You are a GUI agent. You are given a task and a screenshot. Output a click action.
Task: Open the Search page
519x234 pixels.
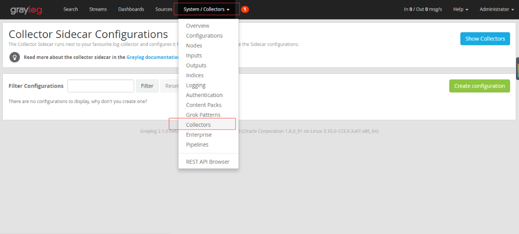click(71, 9)
